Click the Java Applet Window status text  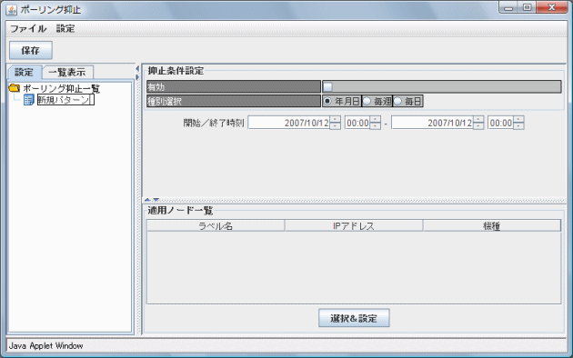[45, 345]
